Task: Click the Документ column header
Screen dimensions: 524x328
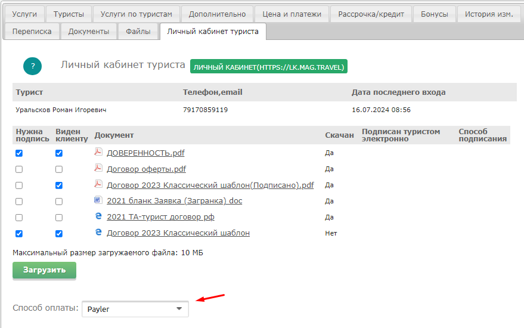Action: click(114, 135)
